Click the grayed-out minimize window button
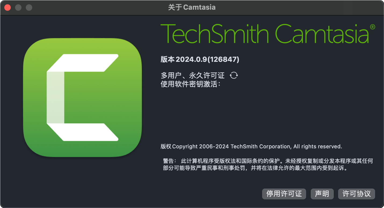The height and width of the screenshot is (208, 384). (x=18, y=8)
